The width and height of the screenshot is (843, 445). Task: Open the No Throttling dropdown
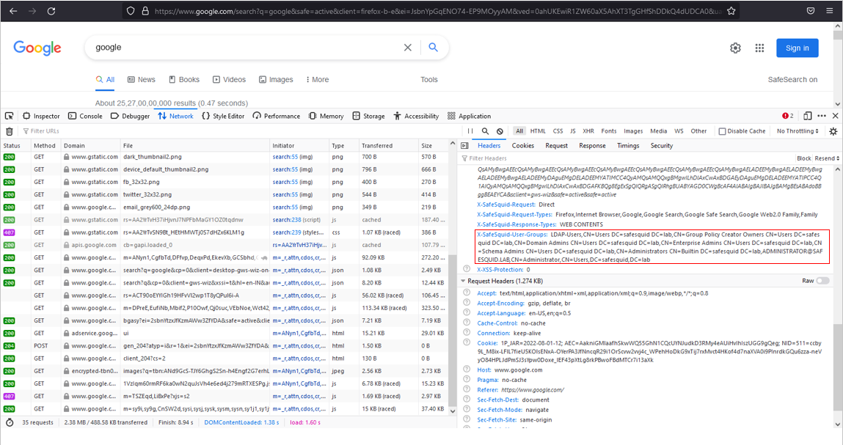pos(798,131)
